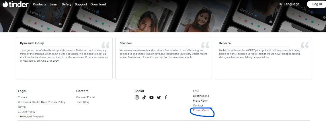
Task: Open the Promo Code link
Action: 201,110
